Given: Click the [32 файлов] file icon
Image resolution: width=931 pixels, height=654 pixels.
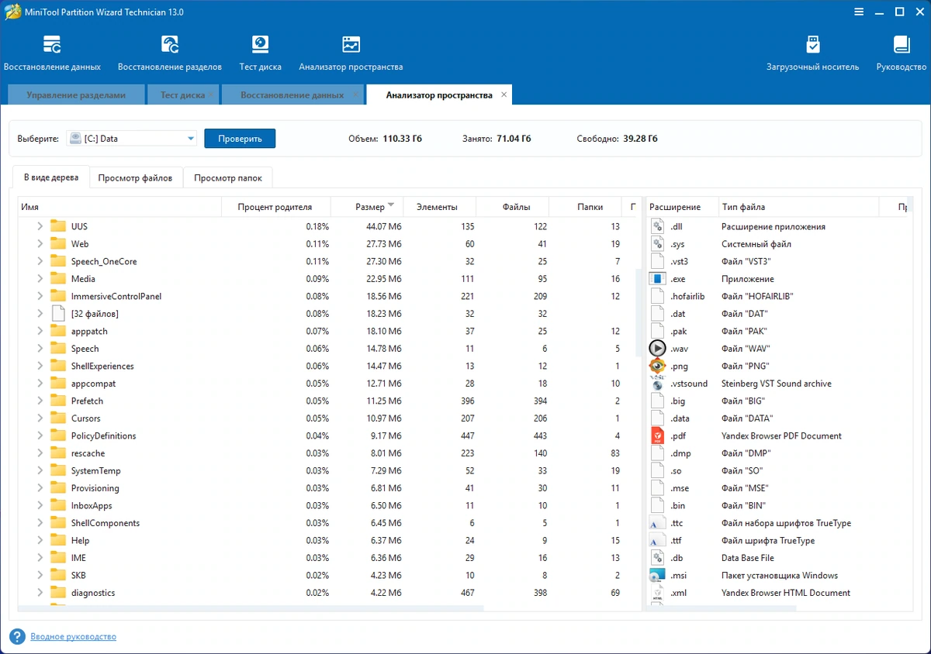Looking at the screenshot, I should 58,313.
